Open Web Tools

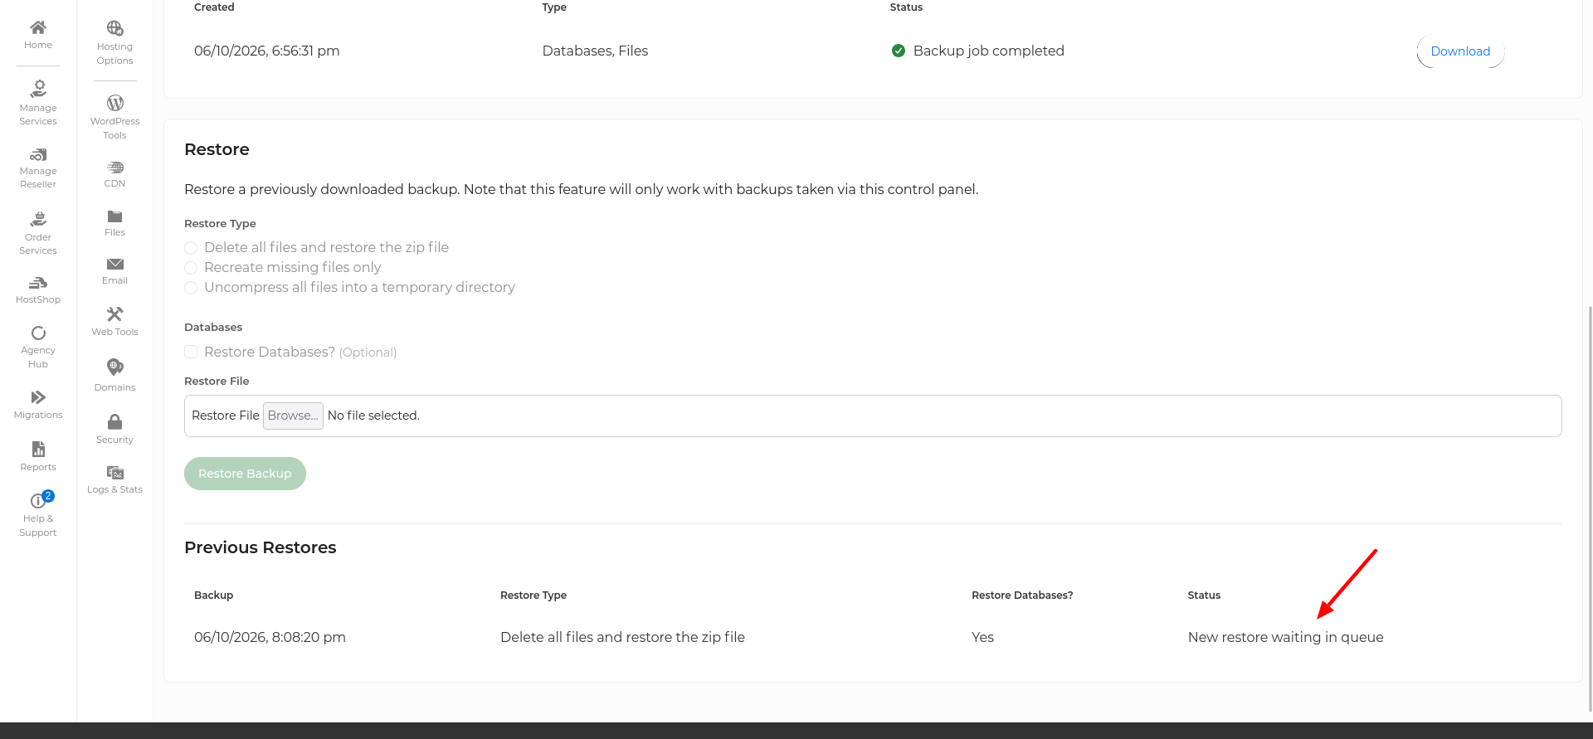[x=114, y=321]
